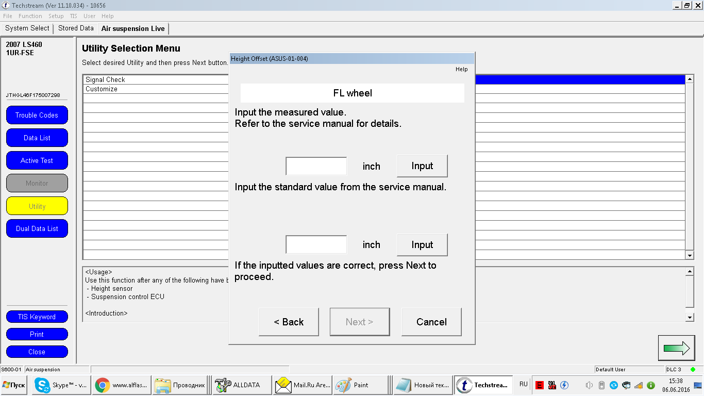
Task: Click the green arrow next button
Action: [x=676, y=348]
